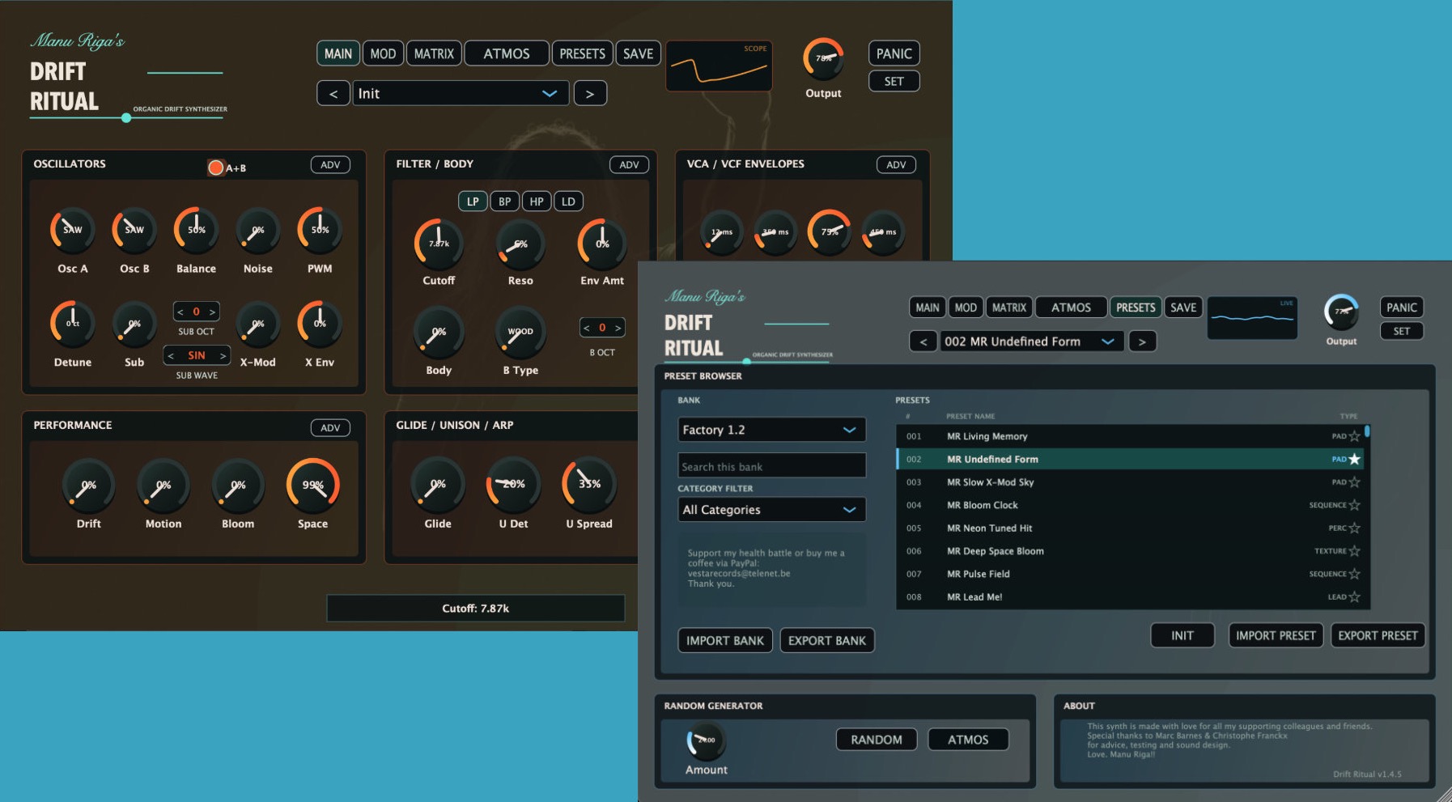1452x802 pixels.
Task: Click the star next to MR Lead Me!
Action: (1354, 597)
